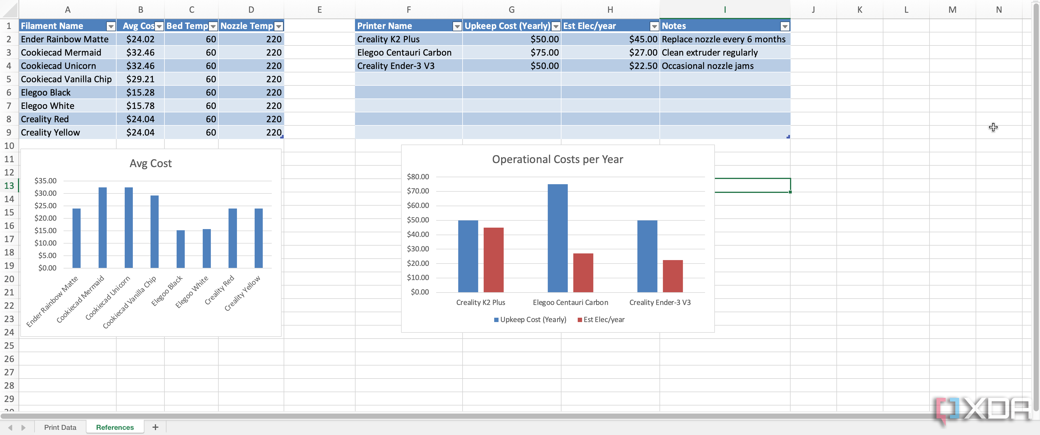Click the Upkeep Cost legend blue swatch
The height and width of the screenshot is (435, 1040).
(496, 320)
